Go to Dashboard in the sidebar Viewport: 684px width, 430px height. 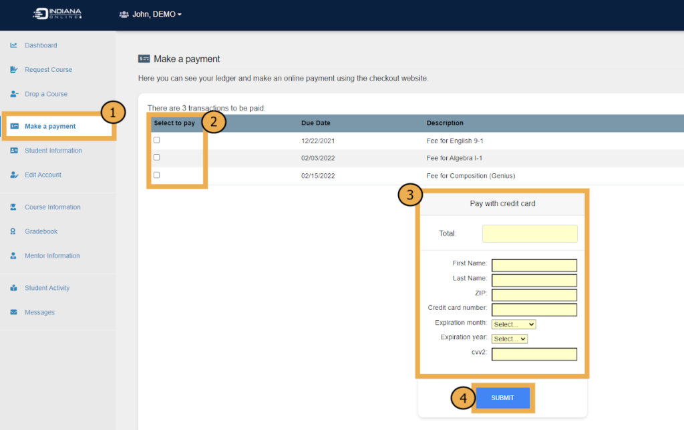point(41,45)
